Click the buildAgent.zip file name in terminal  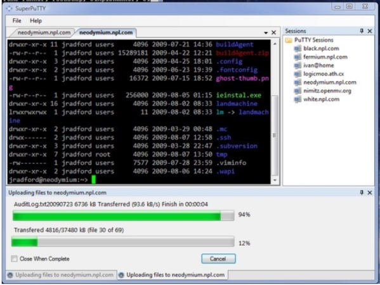tap(242, 53)
